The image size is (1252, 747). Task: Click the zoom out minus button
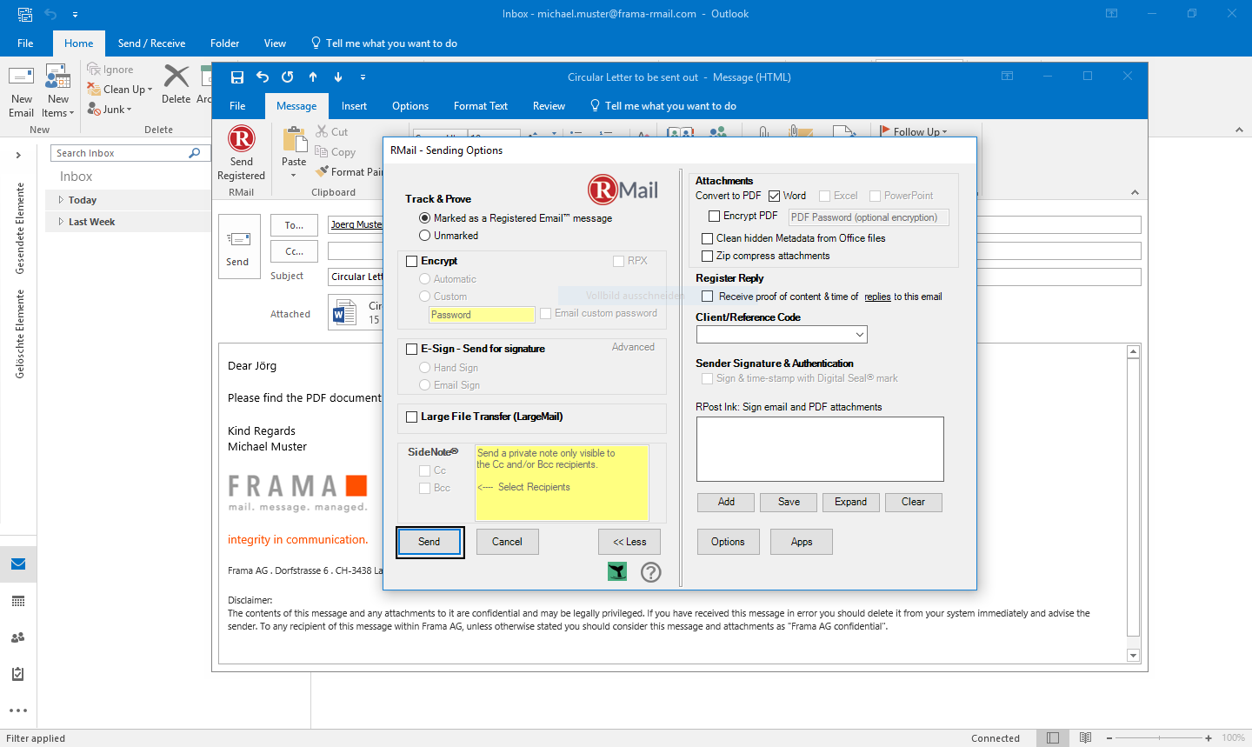click(x=1110, y=738)
